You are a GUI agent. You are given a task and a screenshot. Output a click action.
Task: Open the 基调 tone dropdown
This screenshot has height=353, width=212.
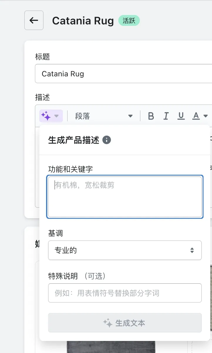pyautogui.click(x=125, y=250)
